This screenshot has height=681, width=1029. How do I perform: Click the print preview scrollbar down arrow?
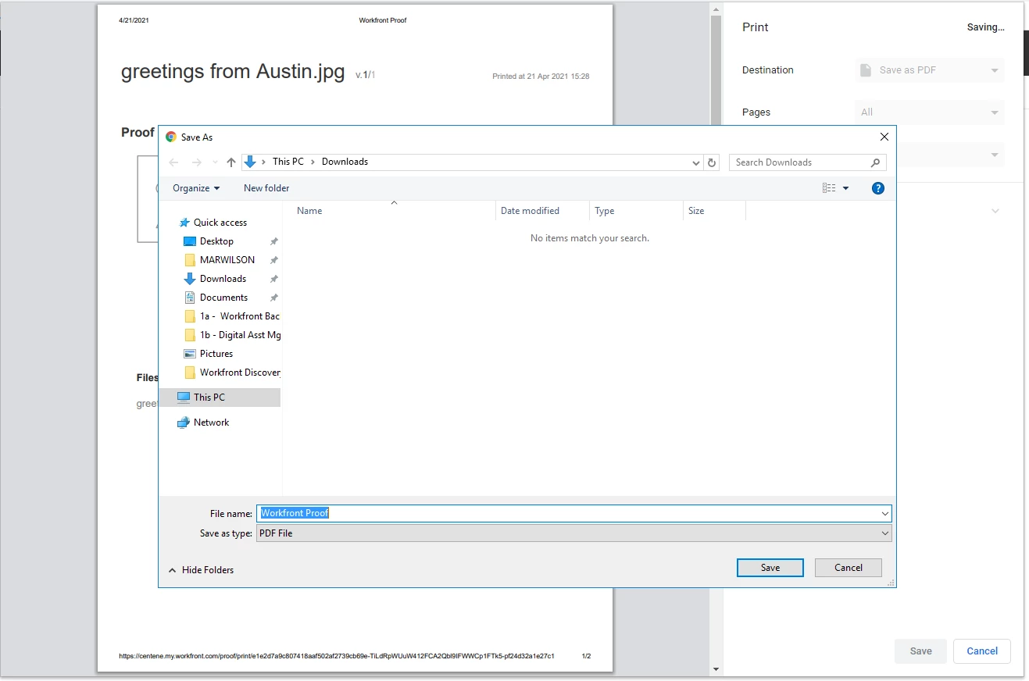(716, 669)
